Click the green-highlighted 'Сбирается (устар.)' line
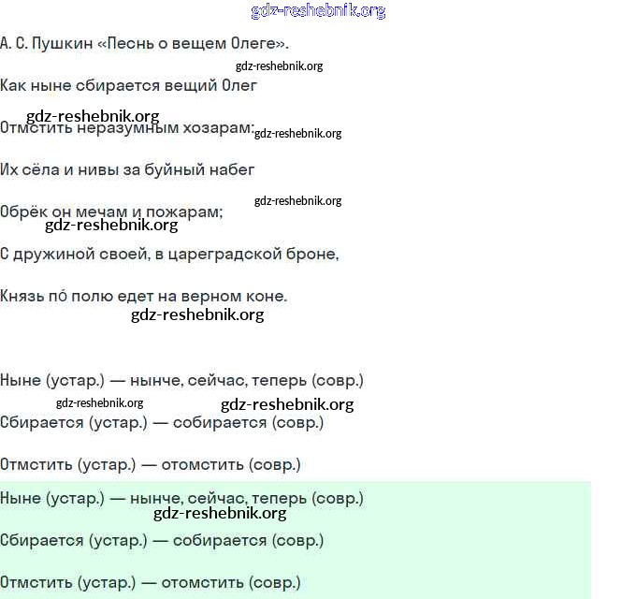Image resolution: width=636 pixels, height=599 pixels. pyautogui.click(x=162, y=540)
